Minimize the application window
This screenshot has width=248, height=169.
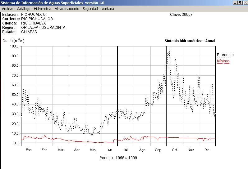pos(235,3)
